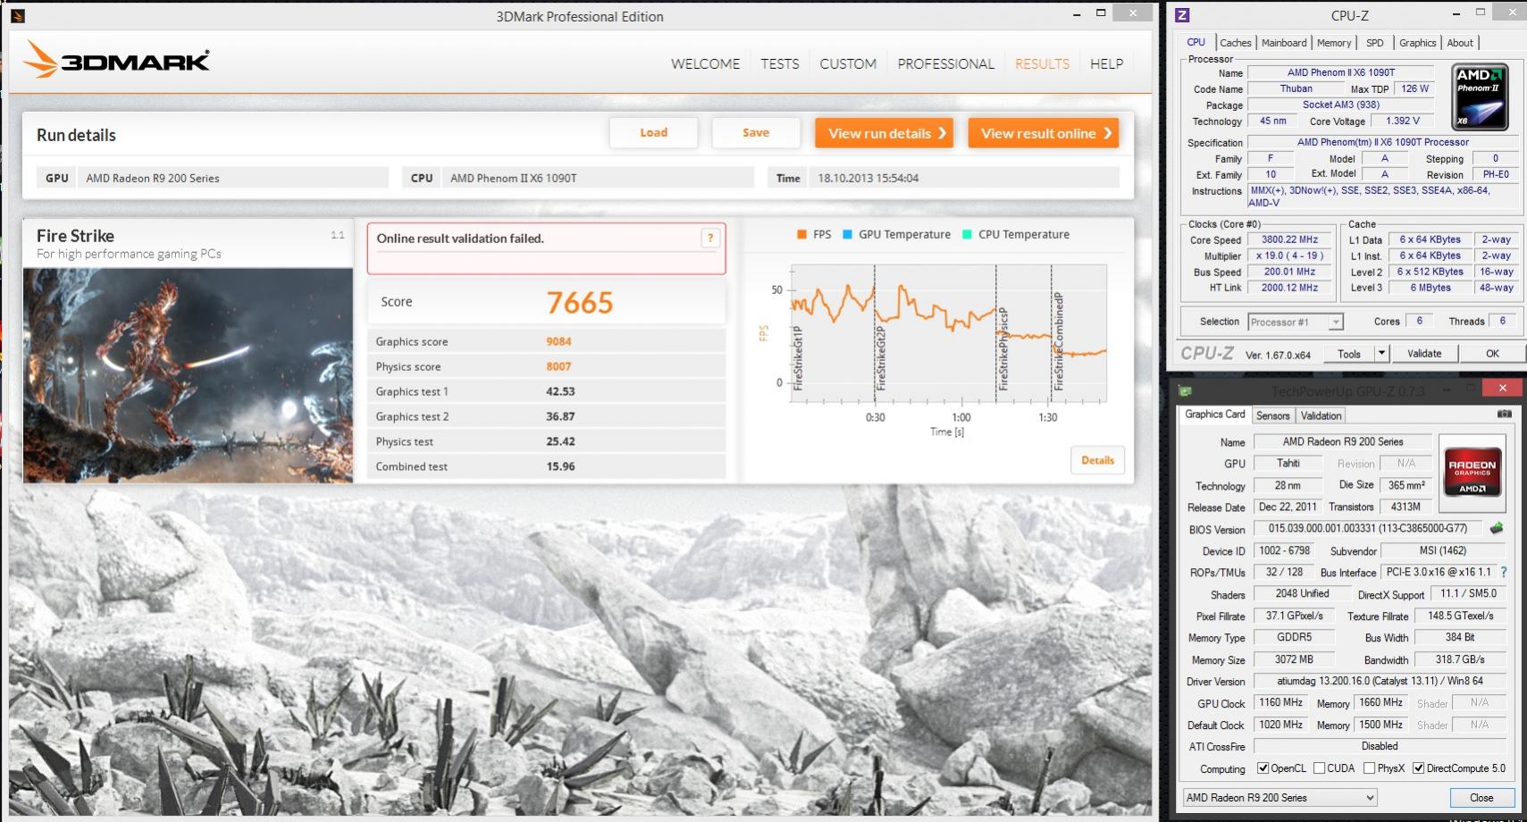Image resolution: width=1527 pixels, height=822 pixels.
Task: Open the validation failed help question mark
Action: tap(710, 238)
